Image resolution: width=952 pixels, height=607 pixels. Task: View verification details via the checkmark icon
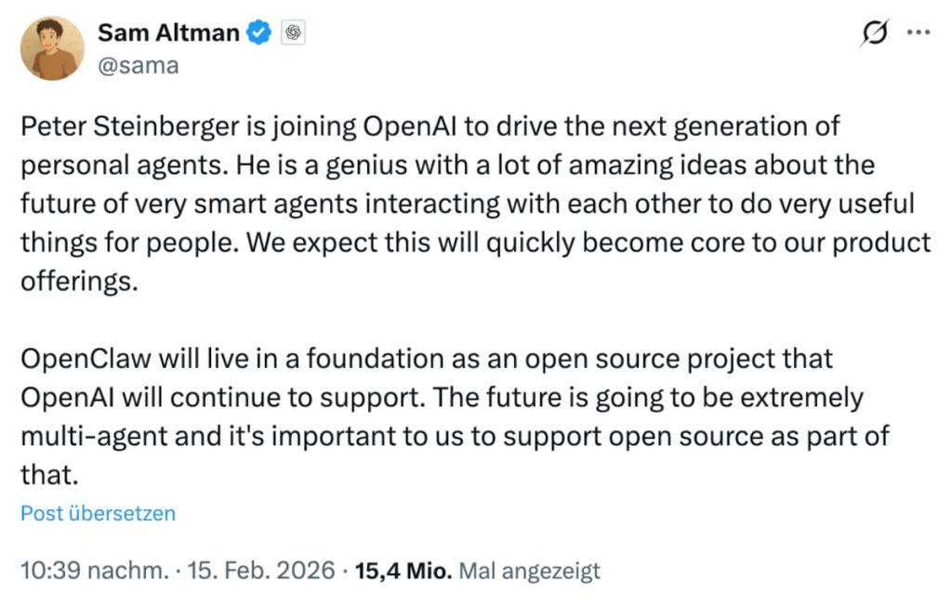(x=258, y=32)
